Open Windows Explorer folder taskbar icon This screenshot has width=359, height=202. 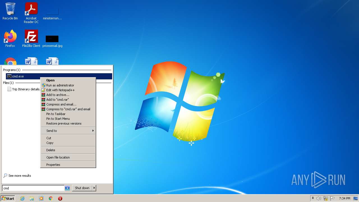[x=32, y=198]
